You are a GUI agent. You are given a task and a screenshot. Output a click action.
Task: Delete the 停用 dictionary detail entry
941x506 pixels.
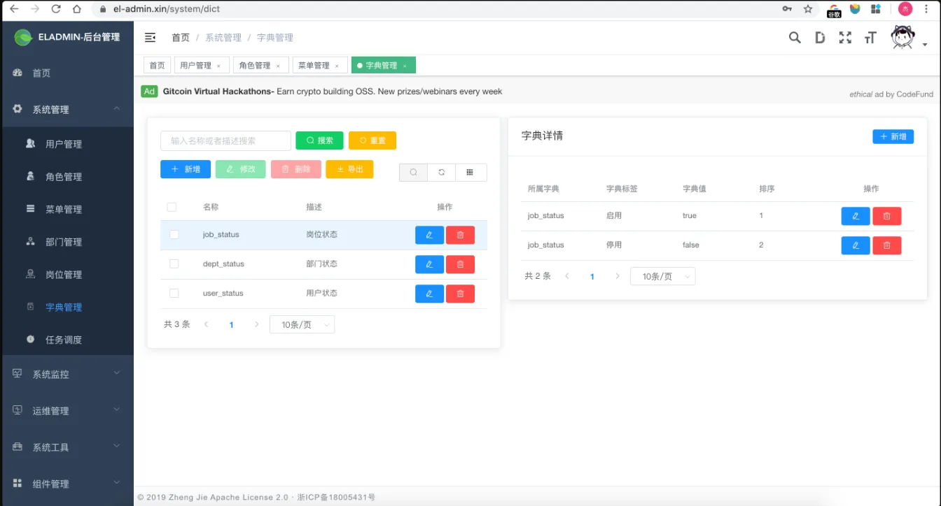pos(887,245)
